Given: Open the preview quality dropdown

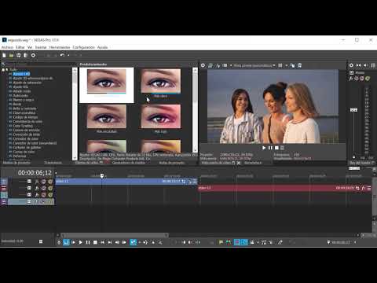Looking at the screenshot, I should point(254,65).
